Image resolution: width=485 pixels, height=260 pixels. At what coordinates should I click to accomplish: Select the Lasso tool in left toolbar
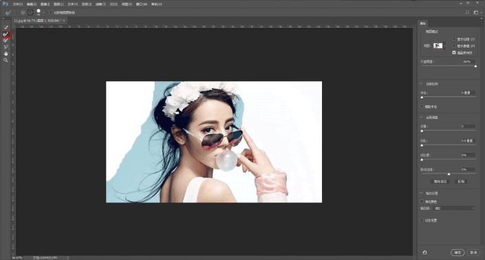pyautogui.click(x=6, y=47)
